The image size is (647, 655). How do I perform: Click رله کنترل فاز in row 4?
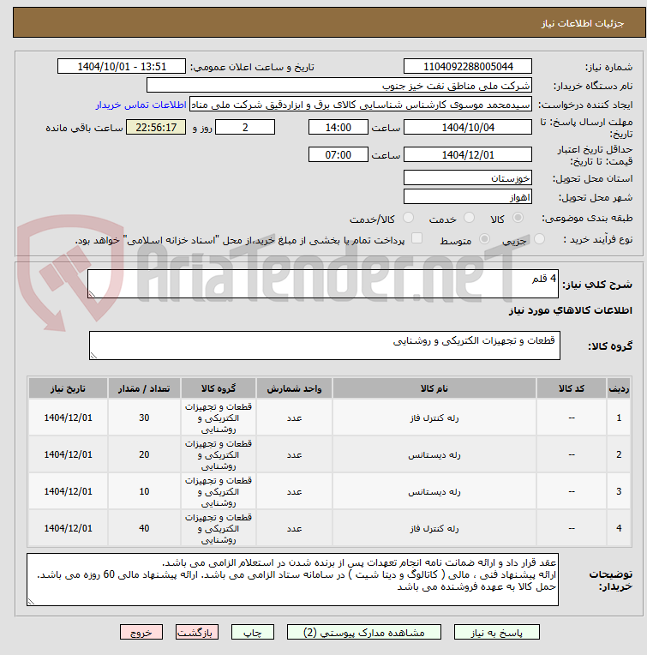click(434, 528)
